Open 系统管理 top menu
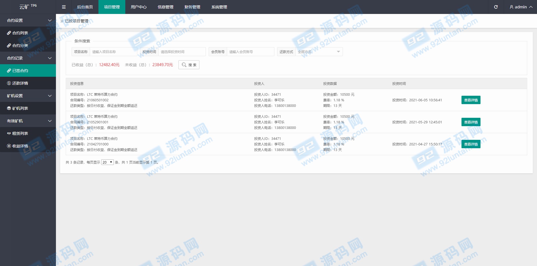 pos(219,7)
